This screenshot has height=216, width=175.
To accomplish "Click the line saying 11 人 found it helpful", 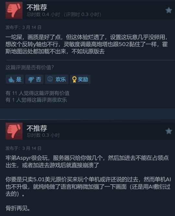I will tap(38, 93).
